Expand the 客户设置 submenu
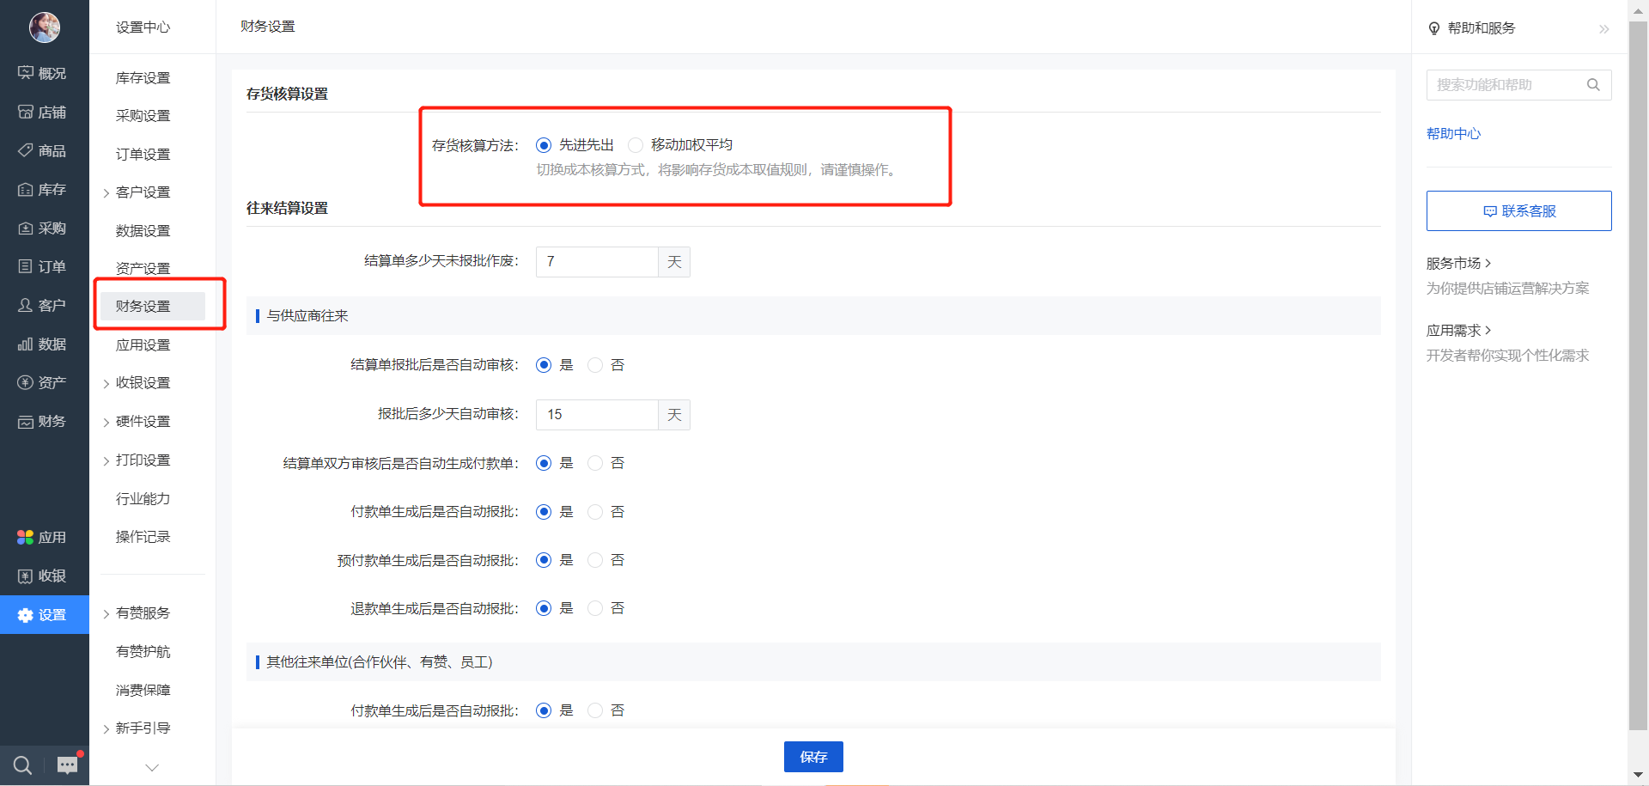This screenshot has height=786, width=1649. coord(142,192)
